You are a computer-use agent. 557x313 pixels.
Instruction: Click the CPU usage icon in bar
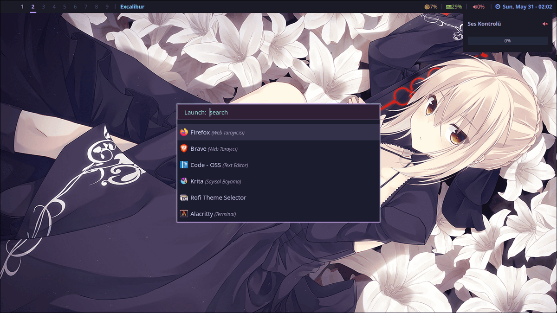pos(427,6)
